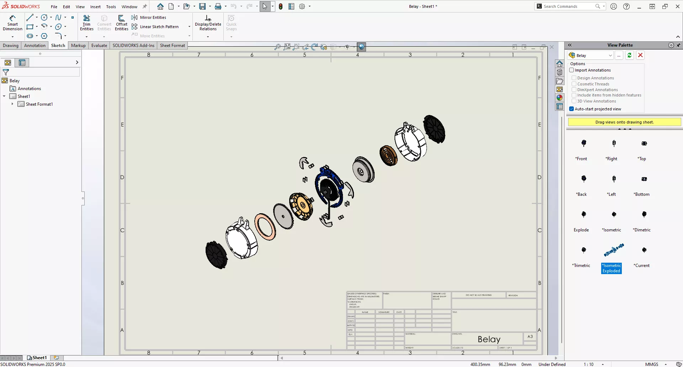Disable Auto-start projected view
Screen dimensions: 683x367
572,109
